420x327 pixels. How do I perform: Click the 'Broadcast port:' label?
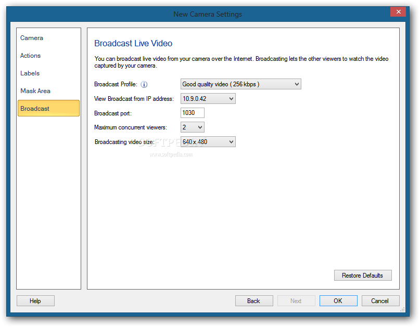pyautogui.click(x=113, y=113)
